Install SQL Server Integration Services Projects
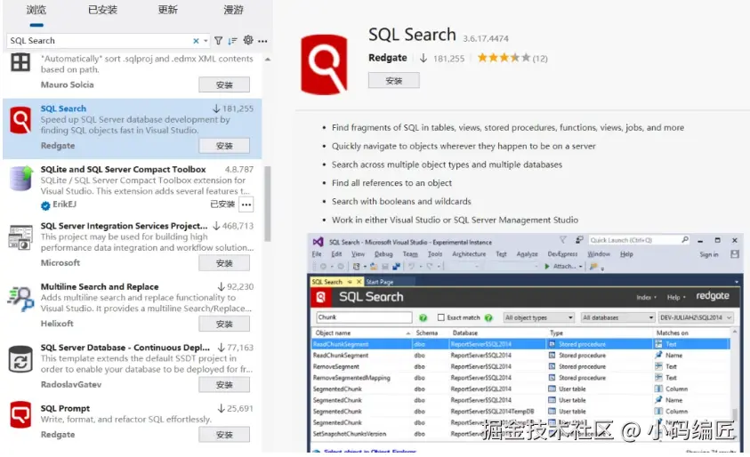 click(x=224, y=263)
